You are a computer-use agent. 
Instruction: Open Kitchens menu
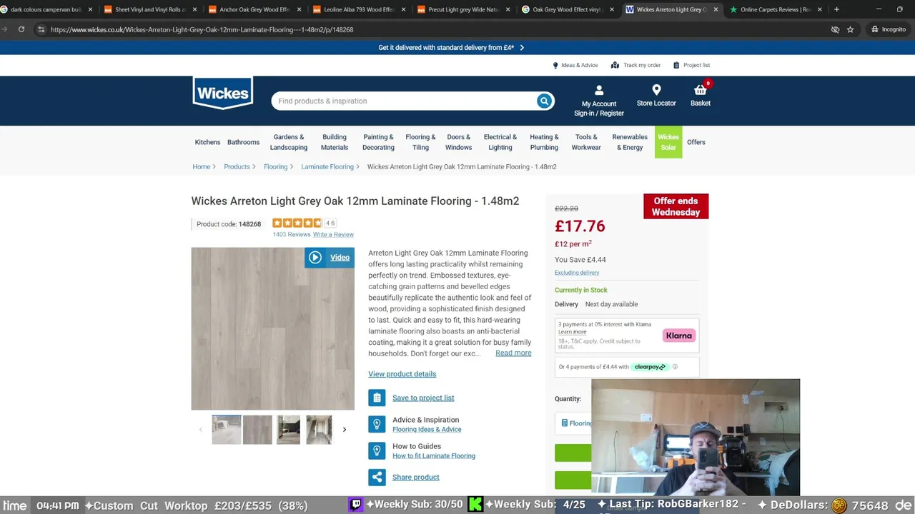[x=207, y=142]
